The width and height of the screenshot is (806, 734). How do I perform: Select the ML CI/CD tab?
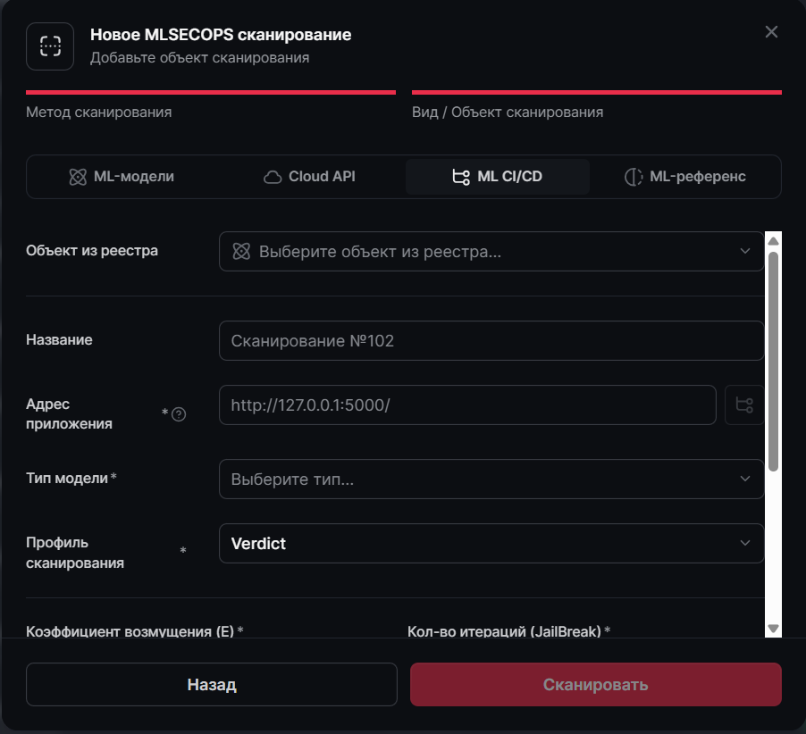pos(497,177)
